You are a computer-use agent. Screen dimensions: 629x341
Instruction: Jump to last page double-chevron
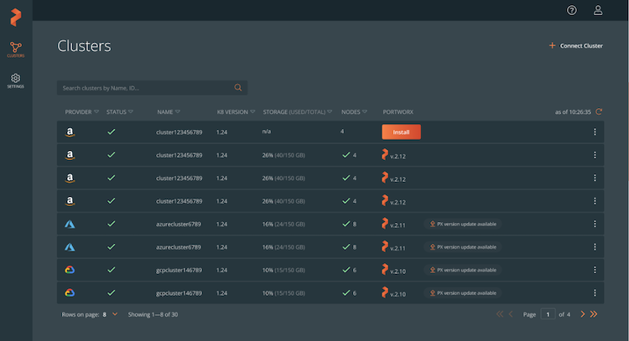(594, 314)
